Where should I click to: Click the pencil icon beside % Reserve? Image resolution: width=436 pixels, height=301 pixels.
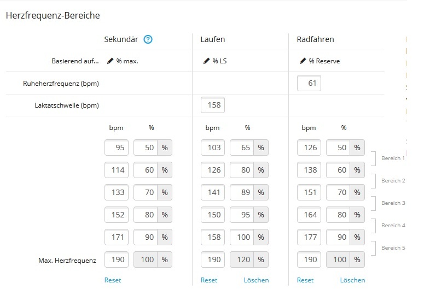point(303,61)
